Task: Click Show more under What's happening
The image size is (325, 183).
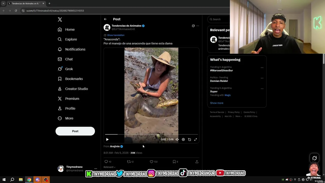Action: [x=217, y=103]
